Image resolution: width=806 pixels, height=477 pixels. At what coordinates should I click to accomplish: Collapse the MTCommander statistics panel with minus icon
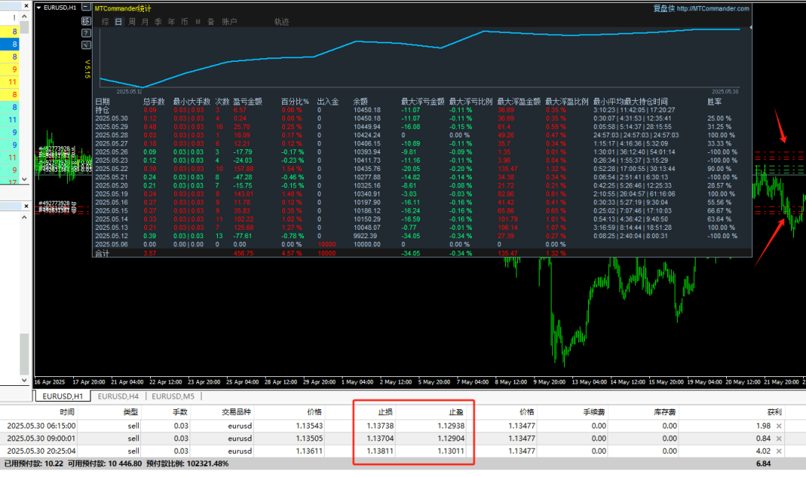point(87,7)
